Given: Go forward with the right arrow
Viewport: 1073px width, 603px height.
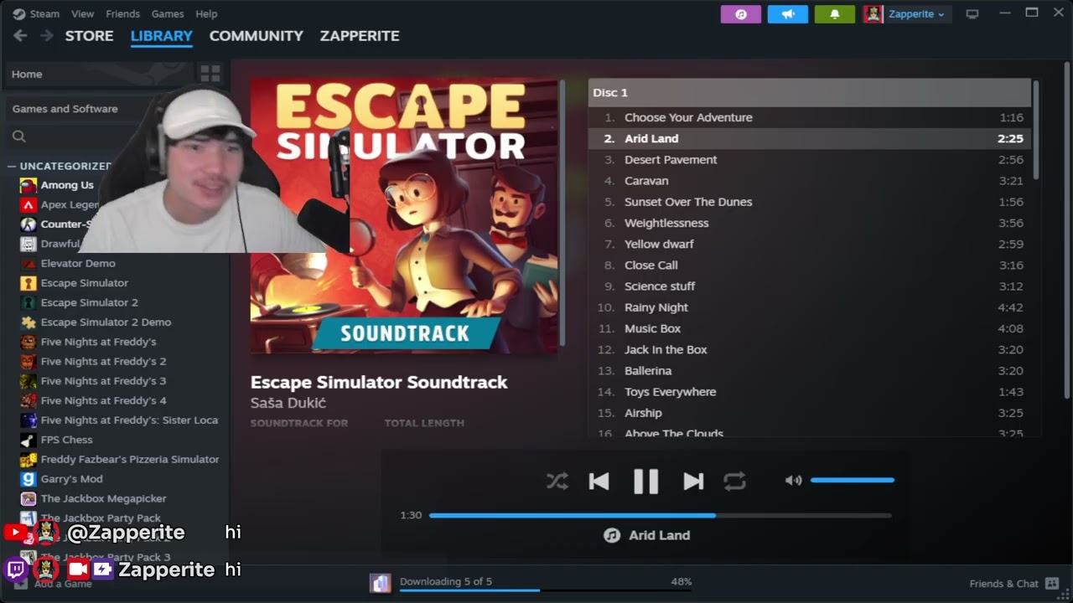Looking at the screenshot, I should pos(47,36).
